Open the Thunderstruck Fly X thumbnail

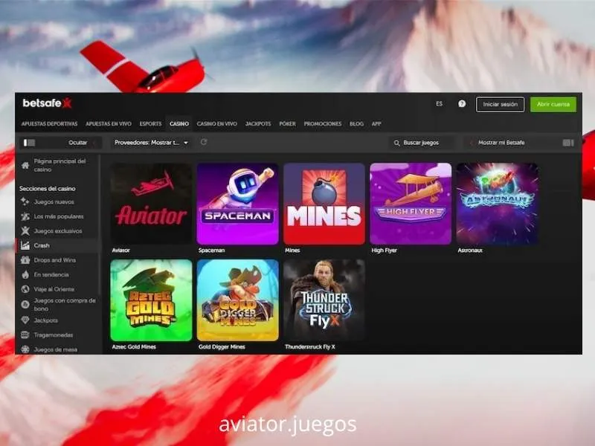(324, 300)
